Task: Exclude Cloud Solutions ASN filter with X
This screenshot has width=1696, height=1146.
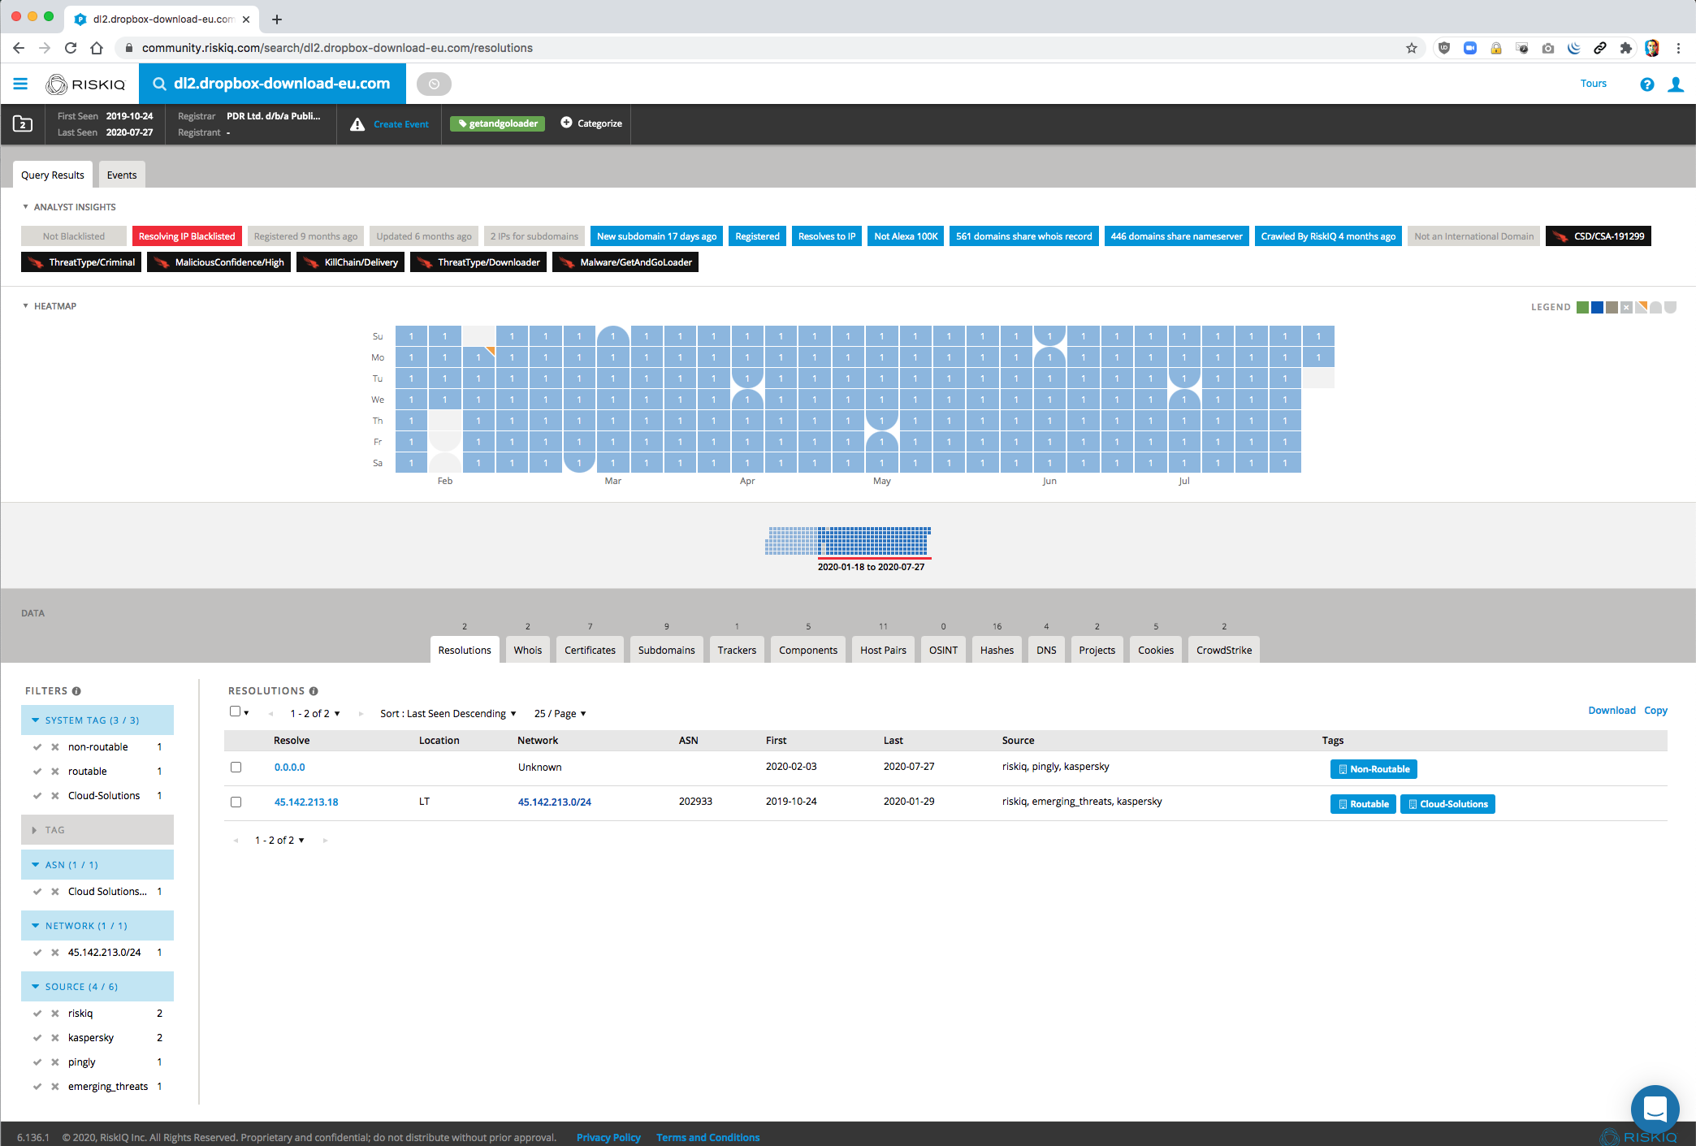Action: (55, 892)
